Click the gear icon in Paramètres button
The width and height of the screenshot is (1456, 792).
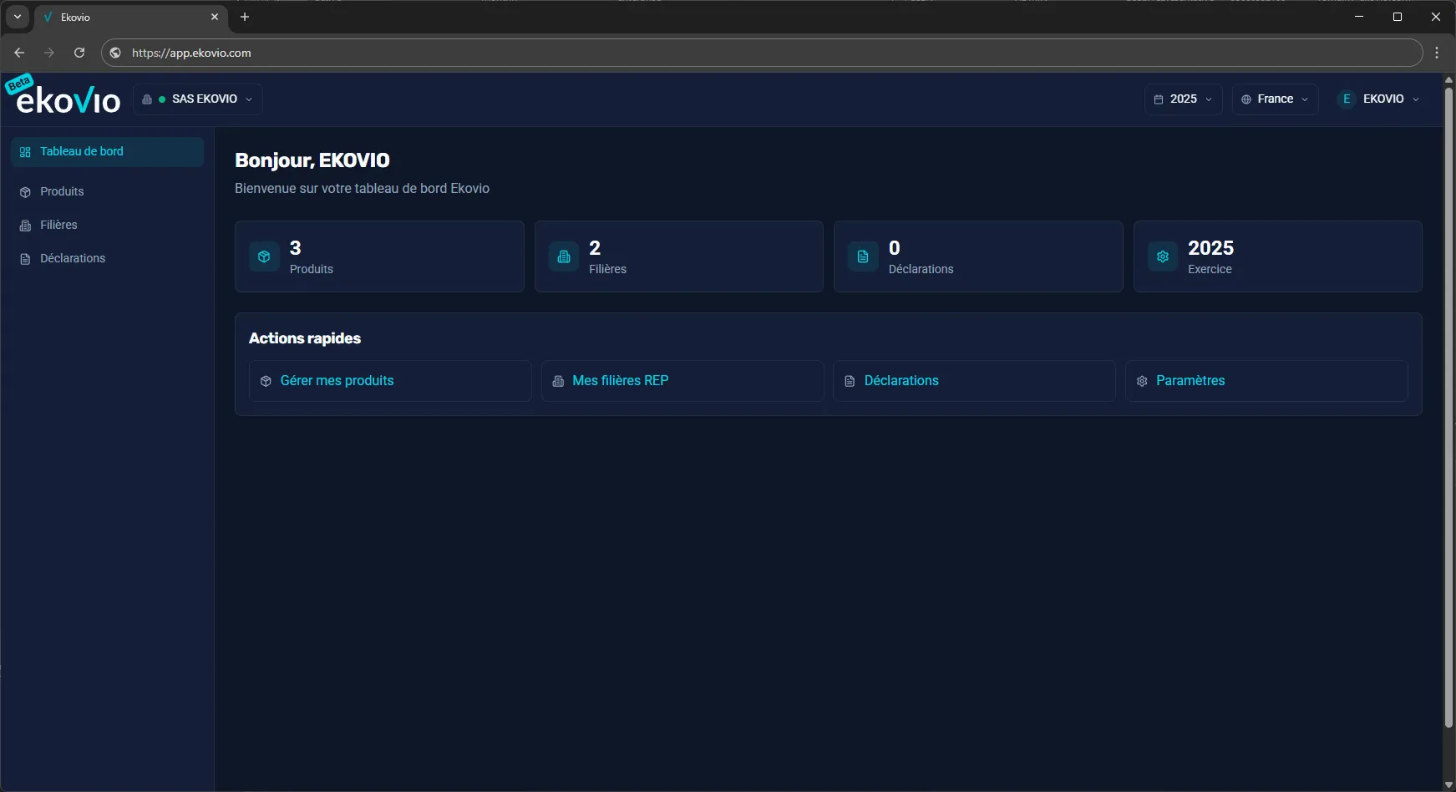tap(1142, 381)
